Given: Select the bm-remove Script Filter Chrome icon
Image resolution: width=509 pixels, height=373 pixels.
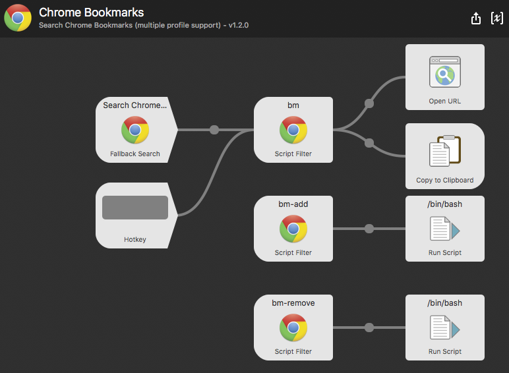Looking at the screenshot, I should (x=293, y=328).
